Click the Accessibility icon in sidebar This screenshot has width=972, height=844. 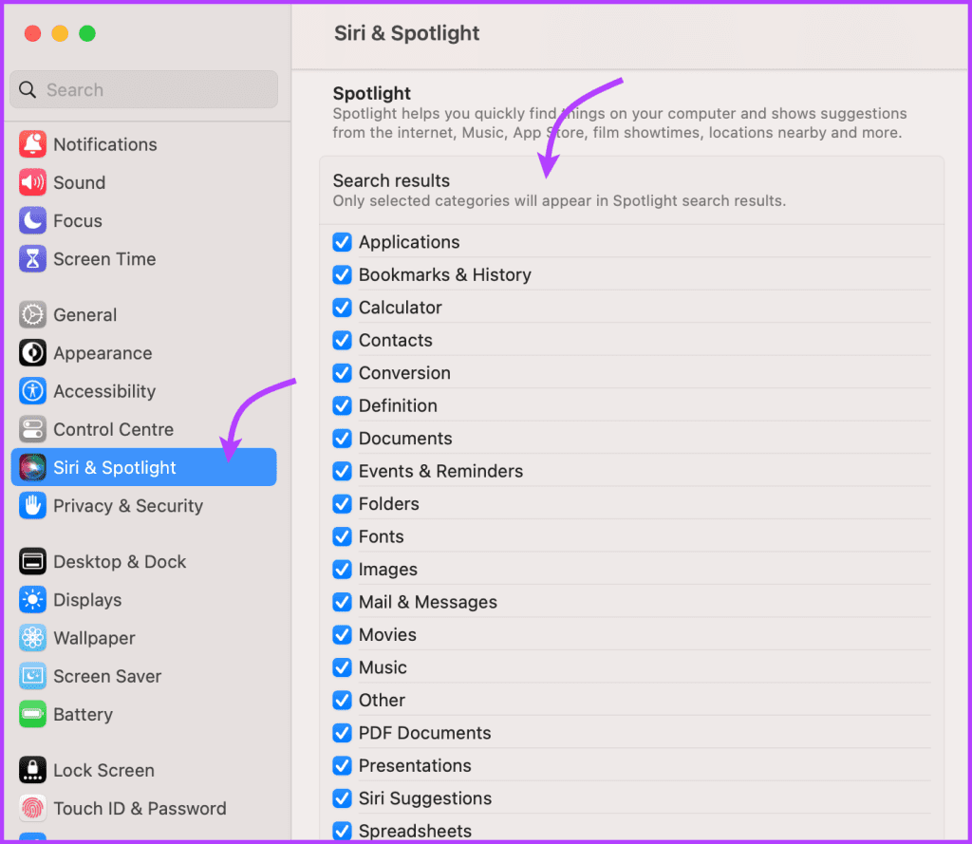tap(32, 391)
